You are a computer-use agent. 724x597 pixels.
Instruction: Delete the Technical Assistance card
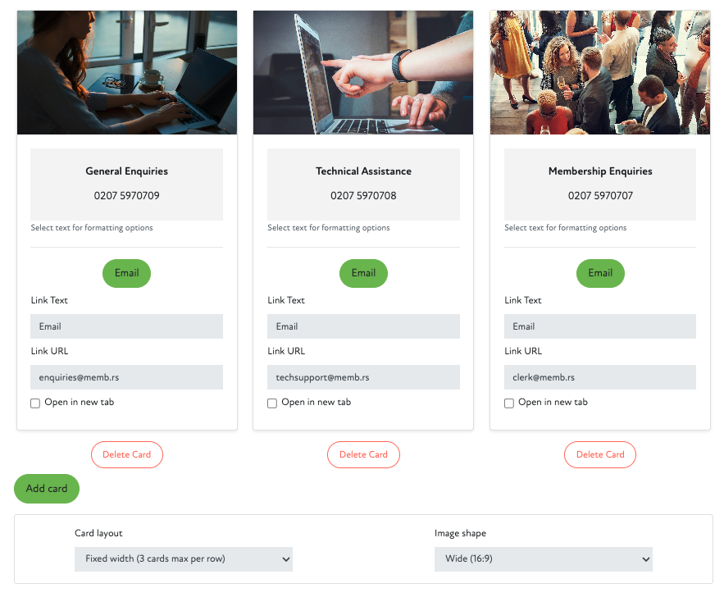[363, 455]
